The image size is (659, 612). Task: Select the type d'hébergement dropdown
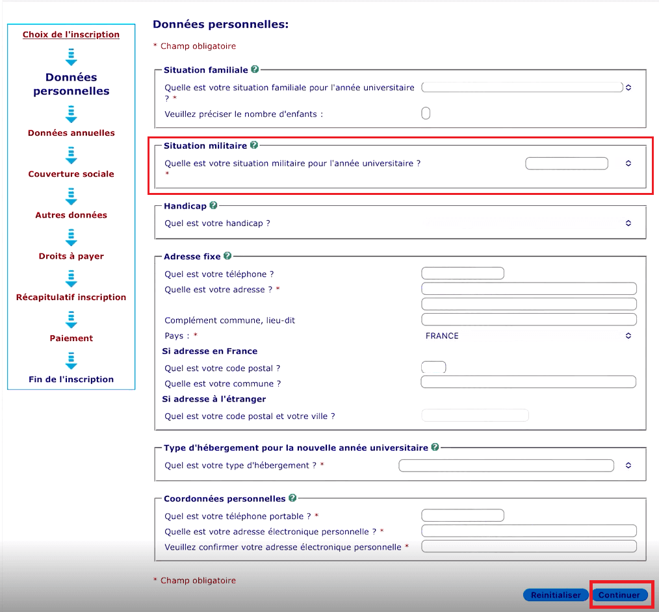(513, 465)
